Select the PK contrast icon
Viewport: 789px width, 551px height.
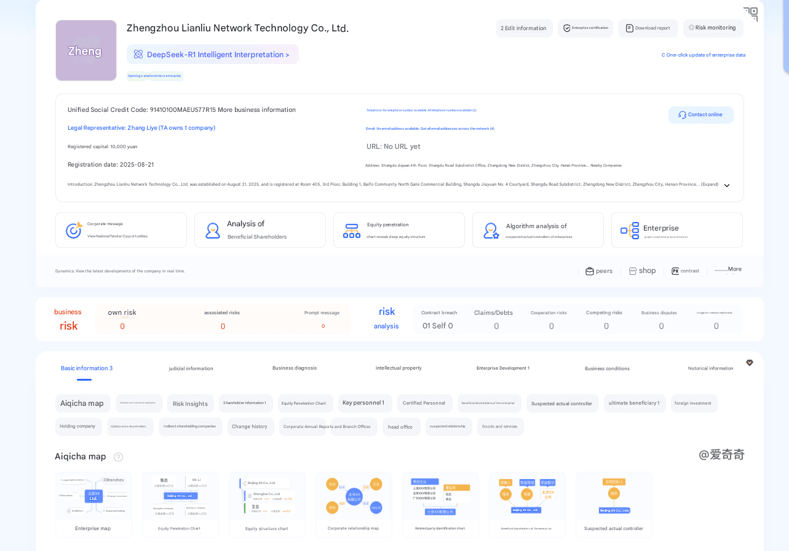click(x=674, y=271)
